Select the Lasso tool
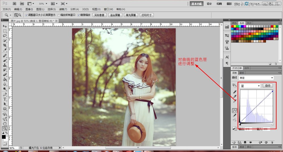 click(x=5, y=36)
